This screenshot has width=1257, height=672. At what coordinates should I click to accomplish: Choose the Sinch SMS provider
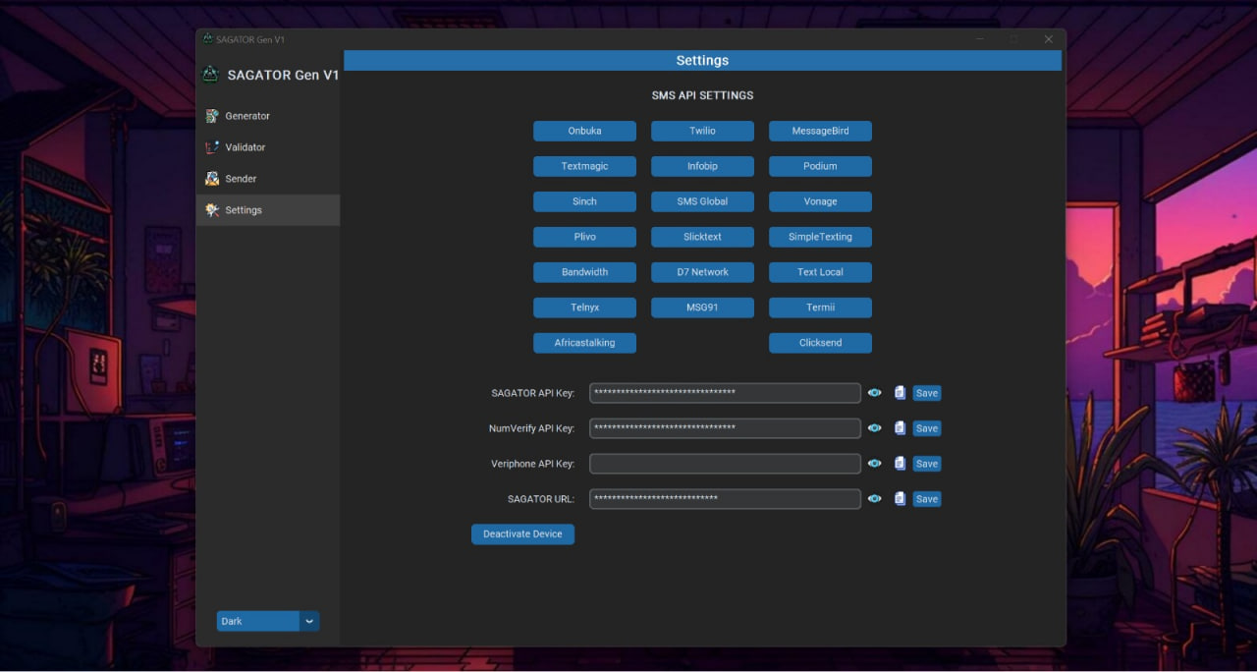(584, 201)
